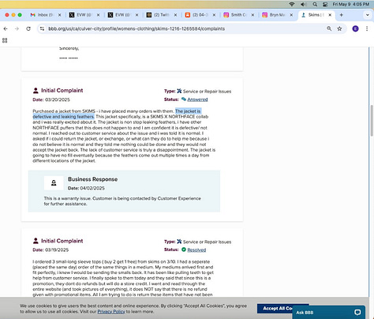Switch to Smith C Instagram tab

tap(239, 15)
